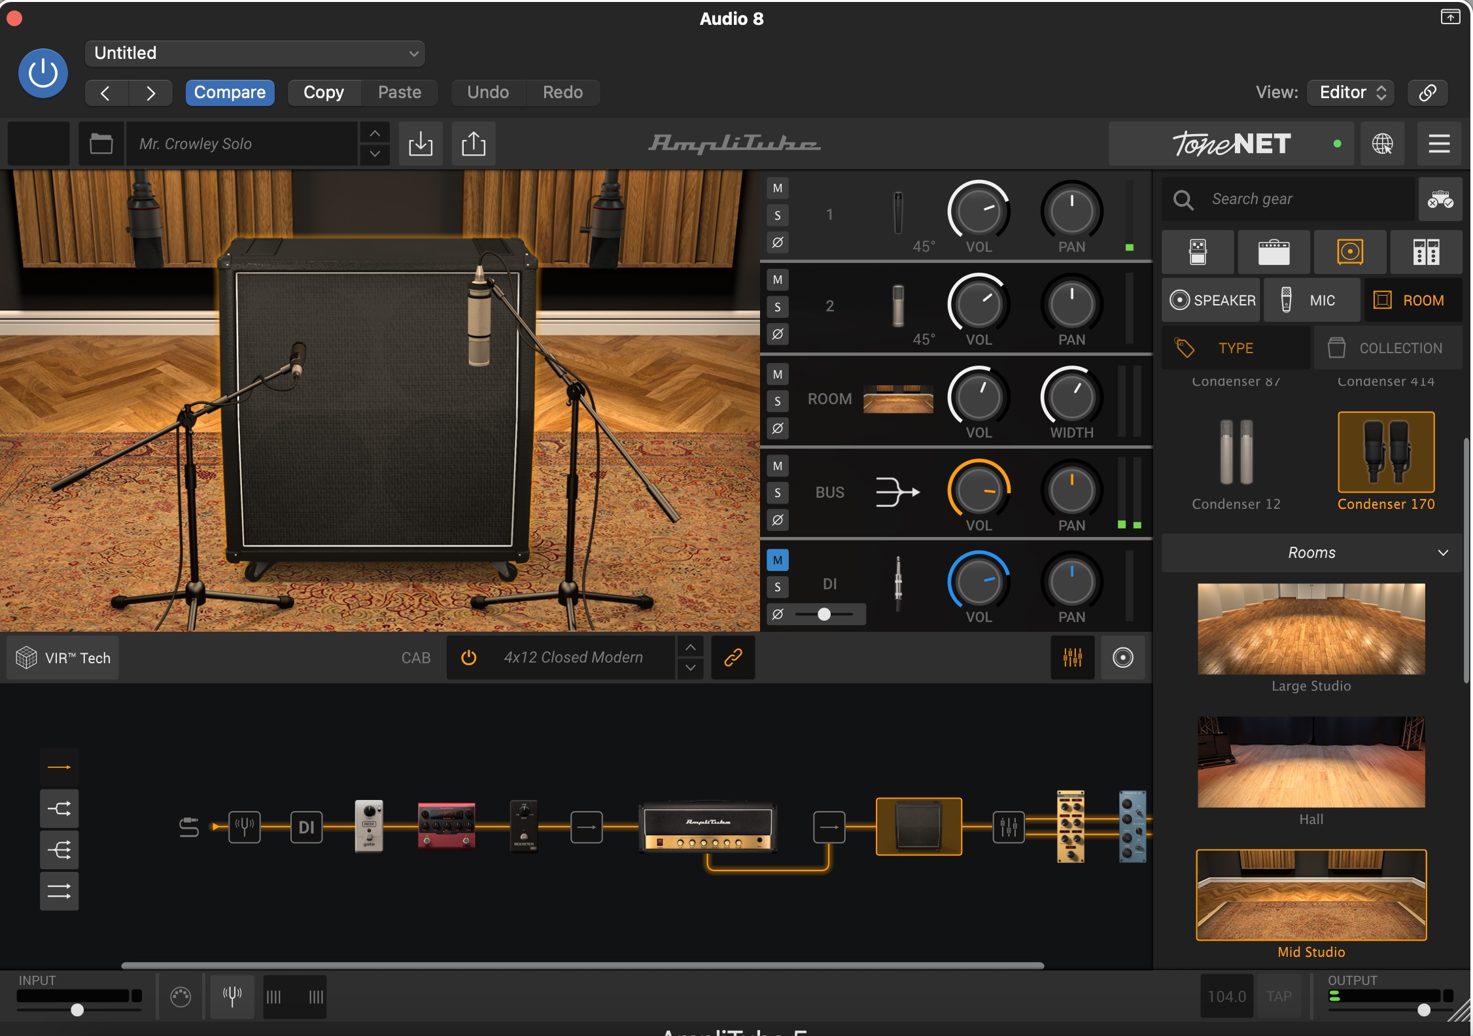Open the hamburger main menu

[x=1439, y=143]
